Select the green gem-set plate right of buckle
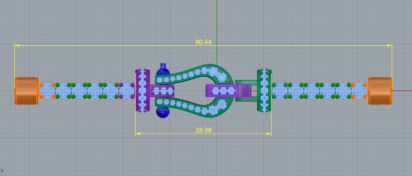 pos(264,91)
